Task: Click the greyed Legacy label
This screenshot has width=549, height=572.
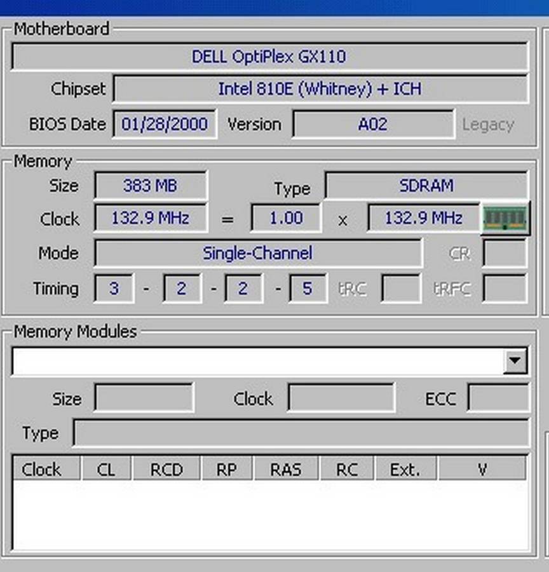Action: tap(488, 125)
